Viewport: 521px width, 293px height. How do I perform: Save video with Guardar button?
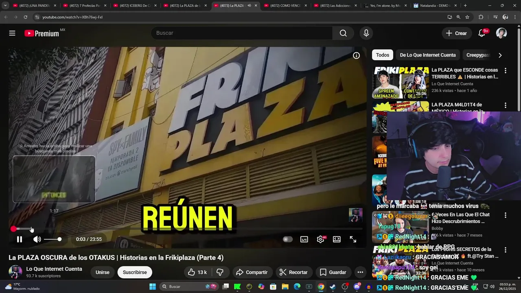coord(333,272)
